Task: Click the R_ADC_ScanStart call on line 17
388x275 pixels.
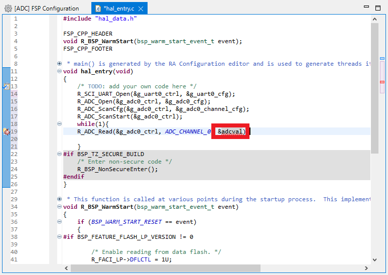Action: pyautogui.click(x=130, y=116)
